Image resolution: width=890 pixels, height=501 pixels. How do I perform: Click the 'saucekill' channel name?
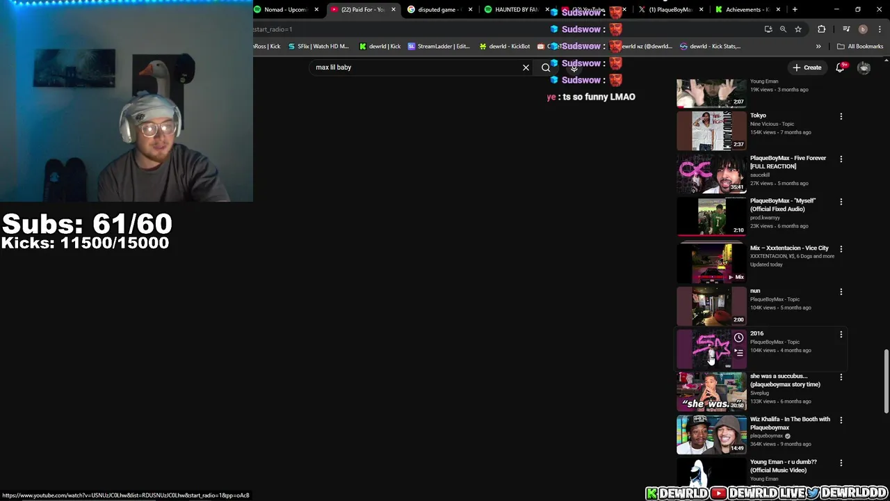760,175
